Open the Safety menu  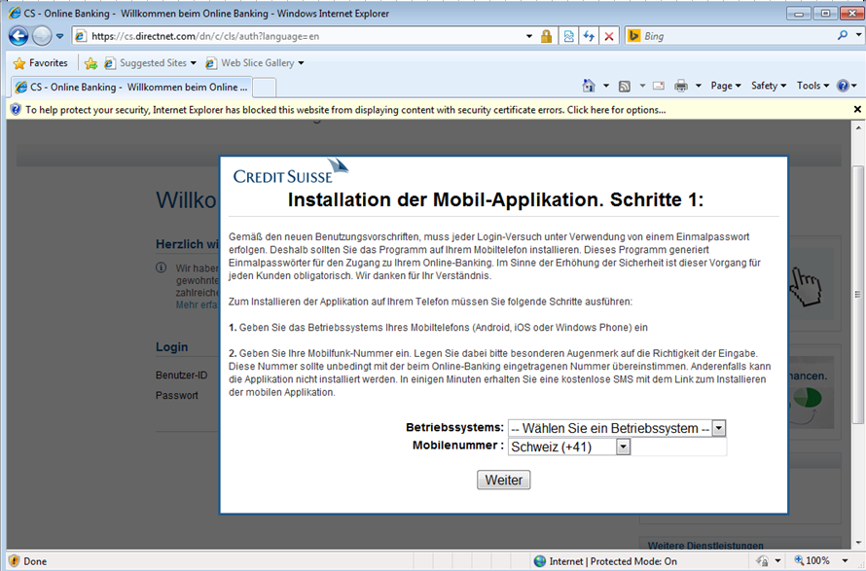768,86
